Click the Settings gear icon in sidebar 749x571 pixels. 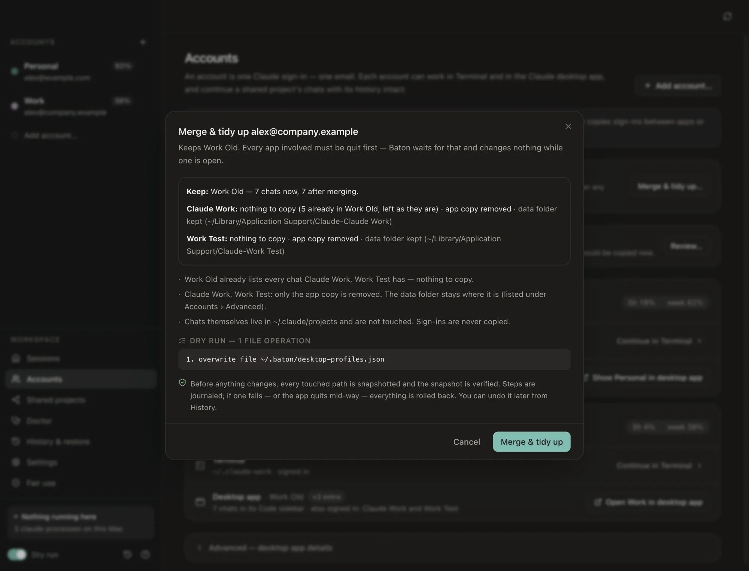point(16,462)
